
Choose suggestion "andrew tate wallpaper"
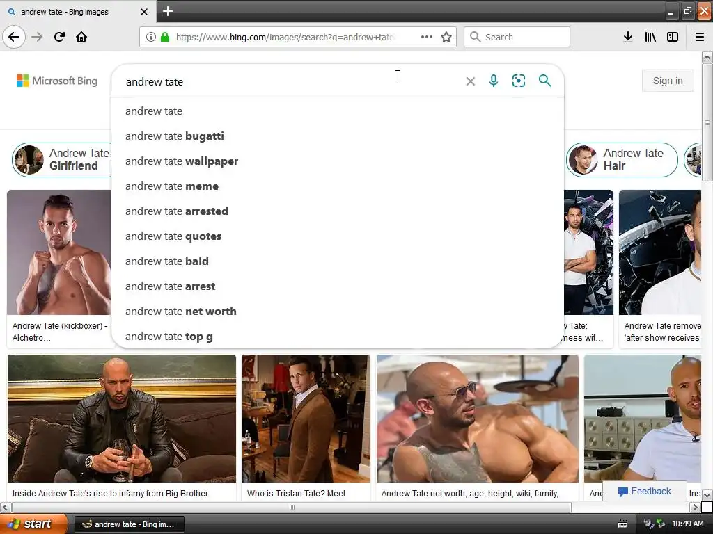click(x=338, y=161)
